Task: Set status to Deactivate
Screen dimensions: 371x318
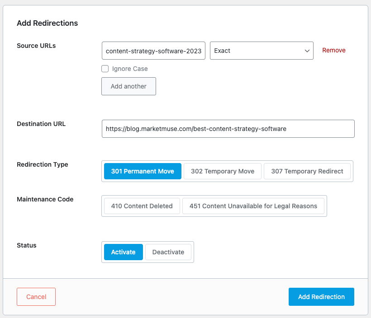Action: (x=168, y=252)
